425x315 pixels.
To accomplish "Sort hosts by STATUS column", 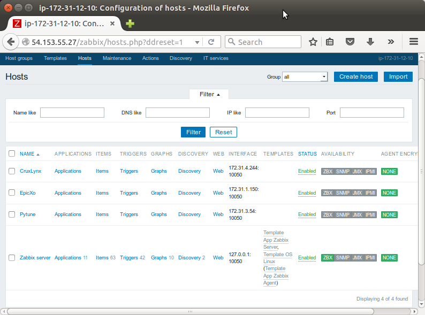I will click(307, 154).
